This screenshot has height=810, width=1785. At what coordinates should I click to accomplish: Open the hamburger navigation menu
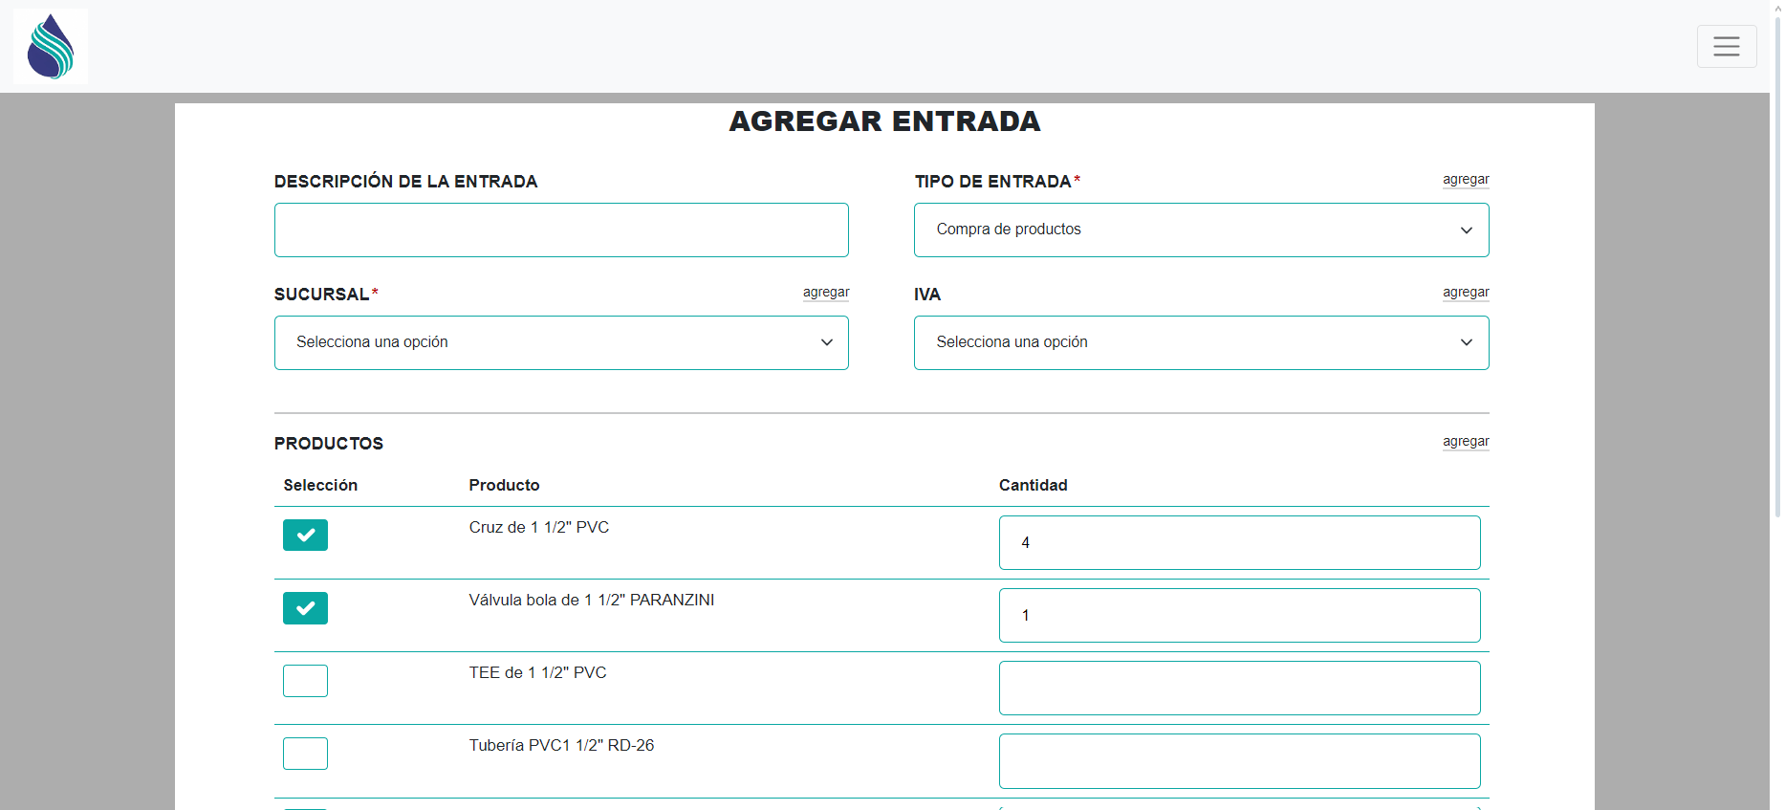(1726, 46)
